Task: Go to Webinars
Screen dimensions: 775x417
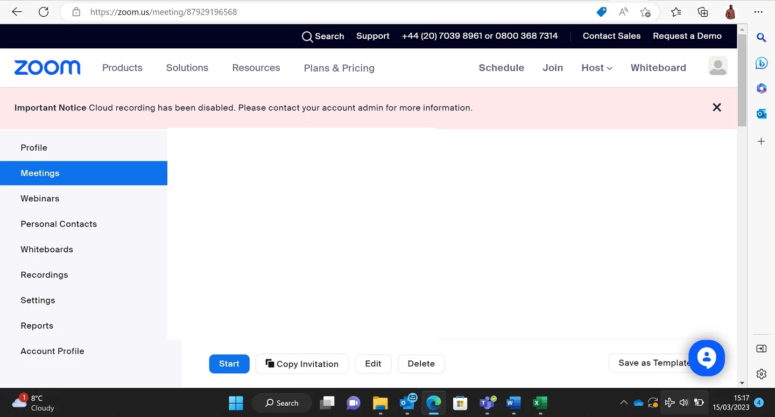Action: [x=83, y=199]
